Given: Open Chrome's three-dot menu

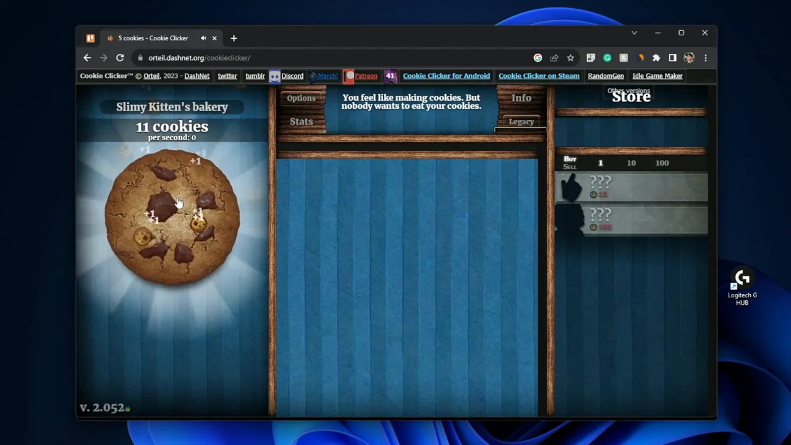Looking at the screenshot, I should 705,58.
